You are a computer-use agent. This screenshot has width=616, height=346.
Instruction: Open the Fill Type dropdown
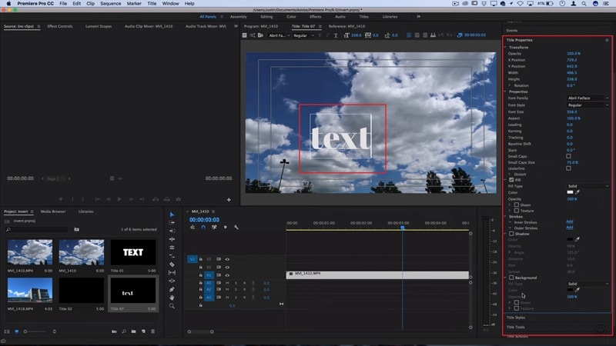click(587, 186)
